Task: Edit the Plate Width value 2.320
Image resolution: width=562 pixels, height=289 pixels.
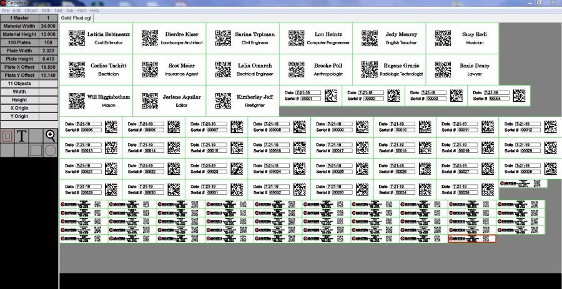Action: tap(48, 51)
